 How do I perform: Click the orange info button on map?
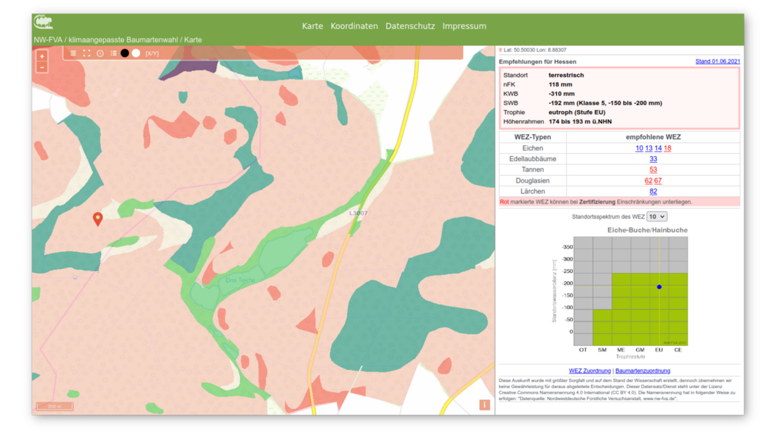484,405
